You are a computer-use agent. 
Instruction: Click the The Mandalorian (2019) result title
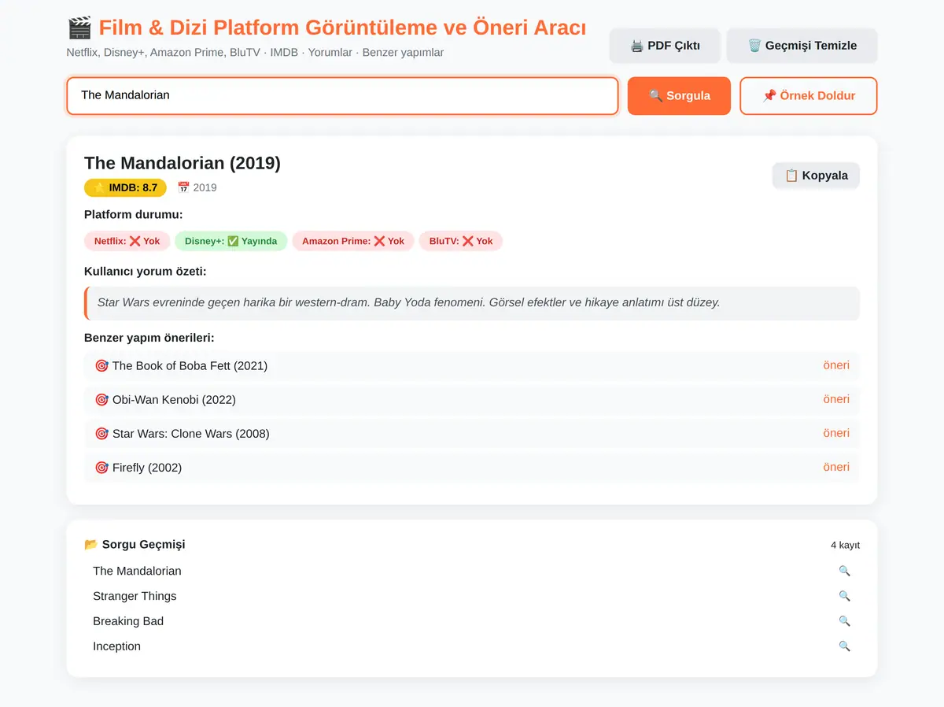183,163
